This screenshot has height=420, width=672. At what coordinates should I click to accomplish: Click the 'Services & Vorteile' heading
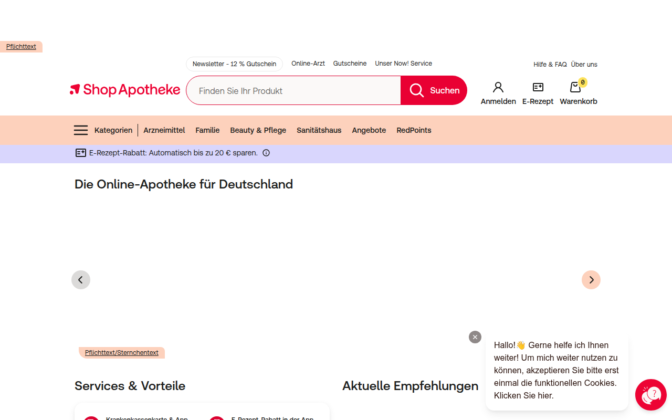click(130, 386)
